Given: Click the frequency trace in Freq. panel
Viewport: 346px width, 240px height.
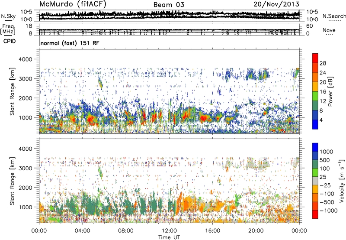Looking at the screenshot, I should tap(169, 30).
